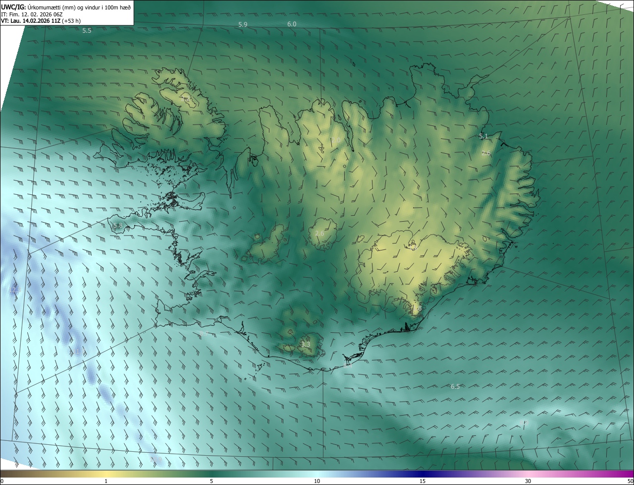Click the 0 tick on the color scale
634x485 pixels.
pyautogui.click(x=2, y=481)
